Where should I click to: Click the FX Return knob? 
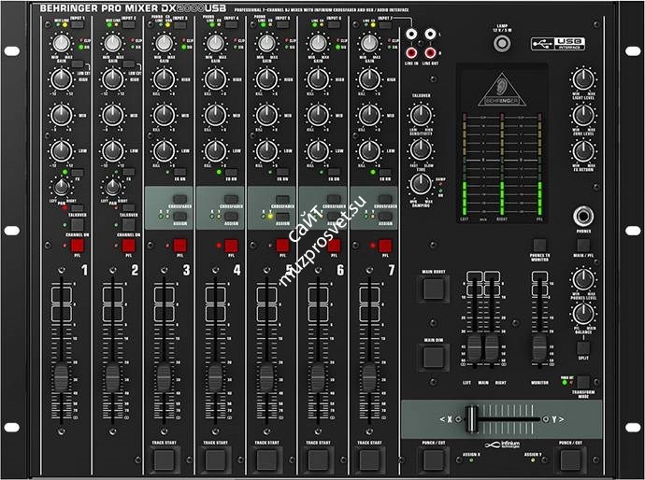coord(583,151)
